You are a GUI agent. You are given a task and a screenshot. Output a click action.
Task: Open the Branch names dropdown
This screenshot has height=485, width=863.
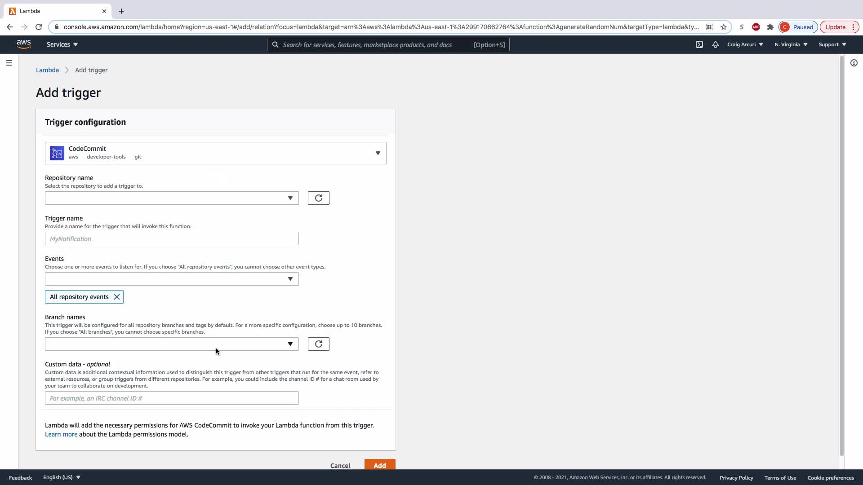click(172, 344)
